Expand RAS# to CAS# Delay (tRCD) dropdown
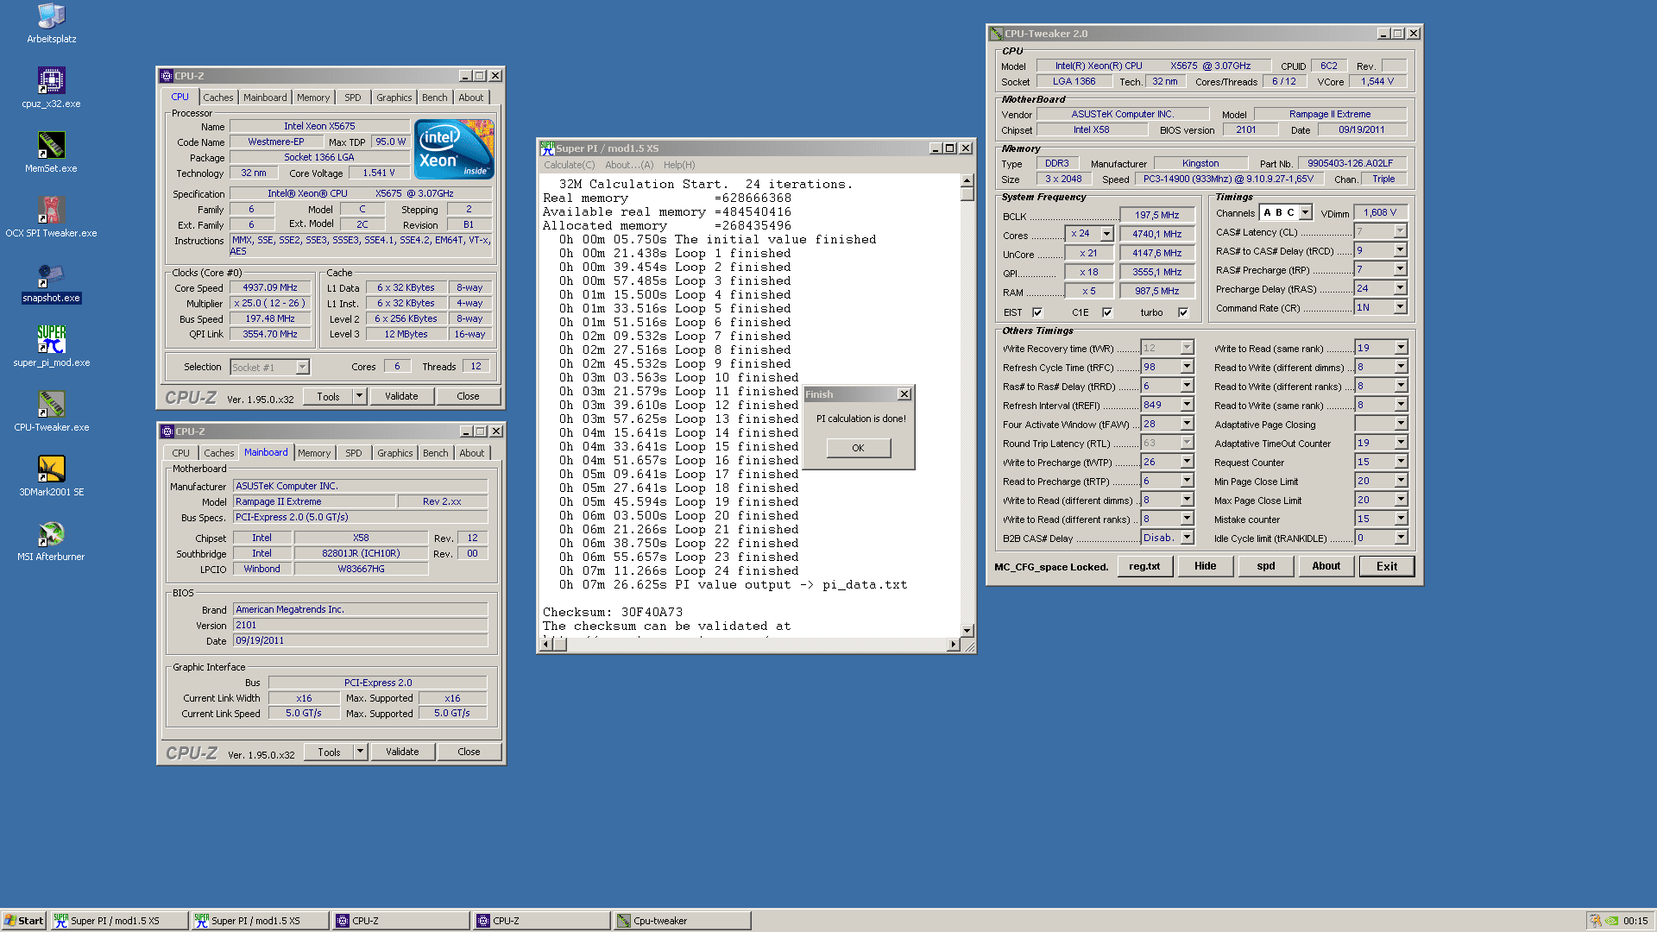This screenshot has width=1657, height=932. coord(1400,250)
